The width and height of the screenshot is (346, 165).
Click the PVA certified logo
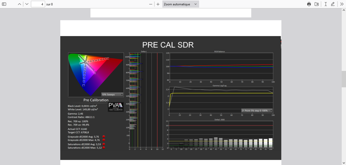point(116,107)
